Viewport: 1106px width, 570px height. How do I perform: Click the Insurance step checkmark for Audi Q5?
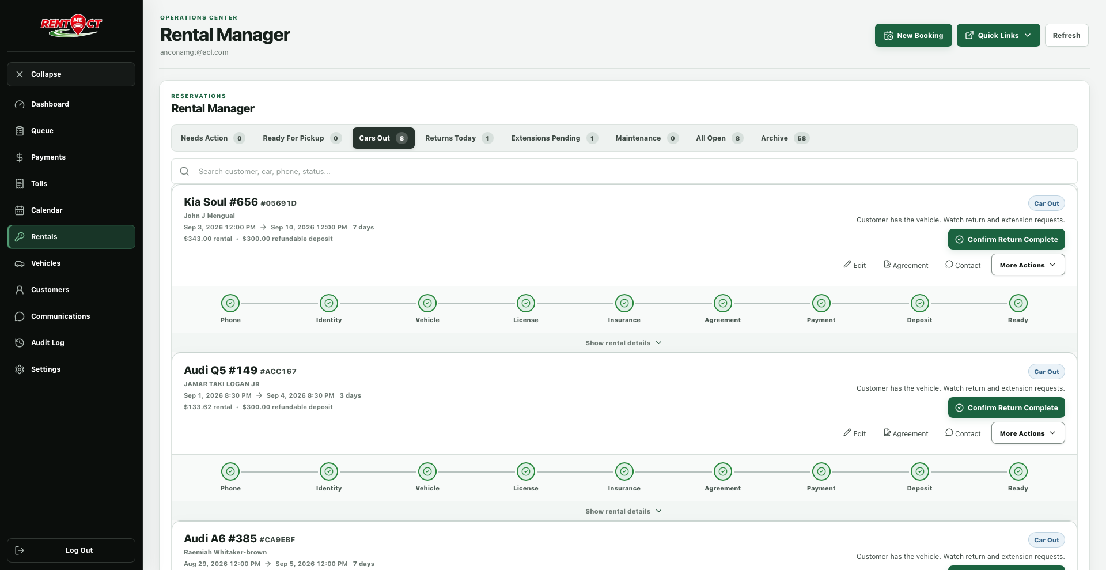click(x=624, y=471)
